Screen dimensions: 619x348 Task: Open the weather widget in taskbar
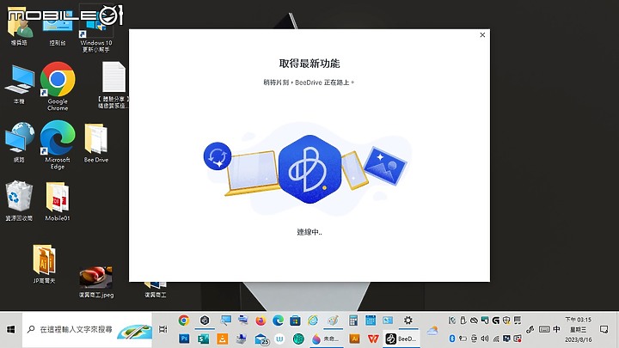[432, 330]
